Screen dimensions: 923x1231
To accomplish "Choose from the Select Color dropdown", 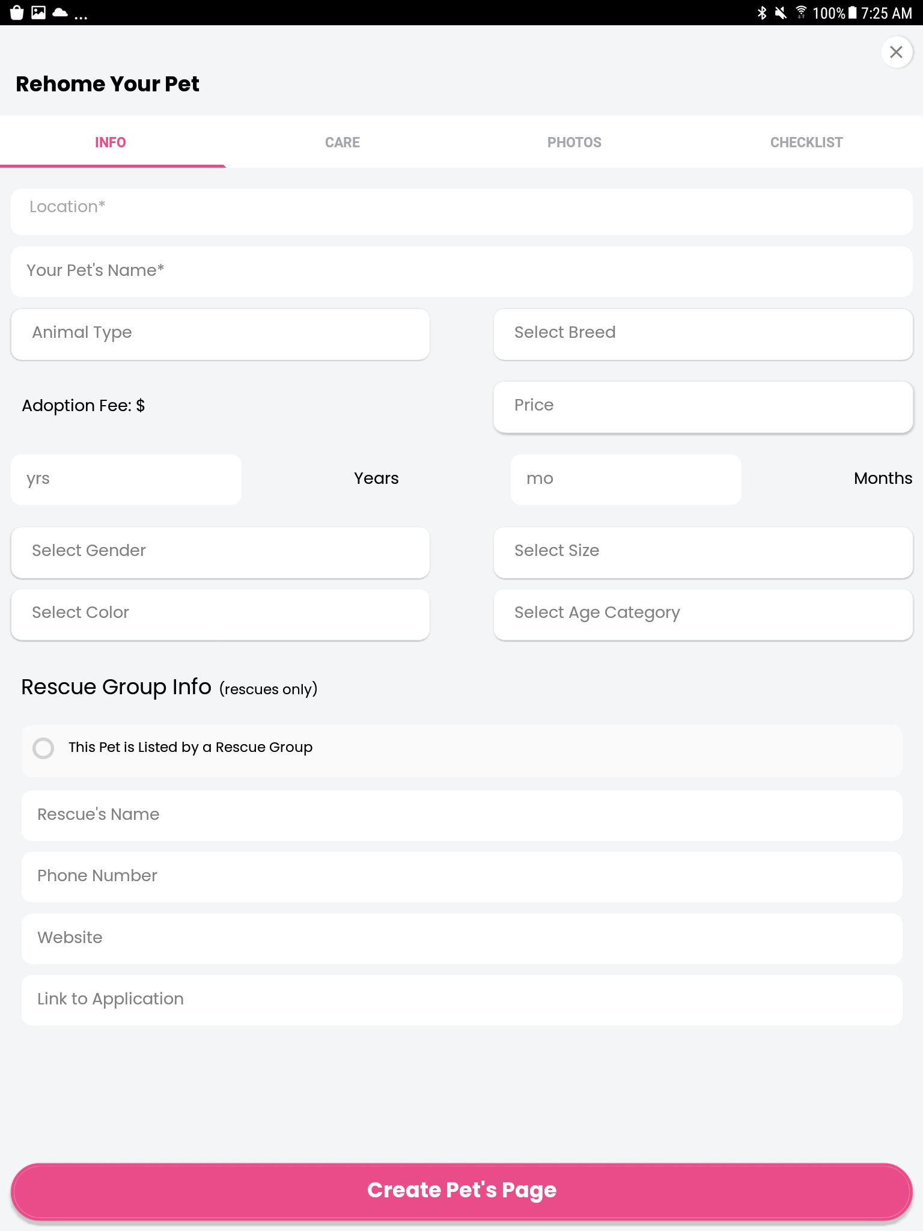I will coord(220,614).
